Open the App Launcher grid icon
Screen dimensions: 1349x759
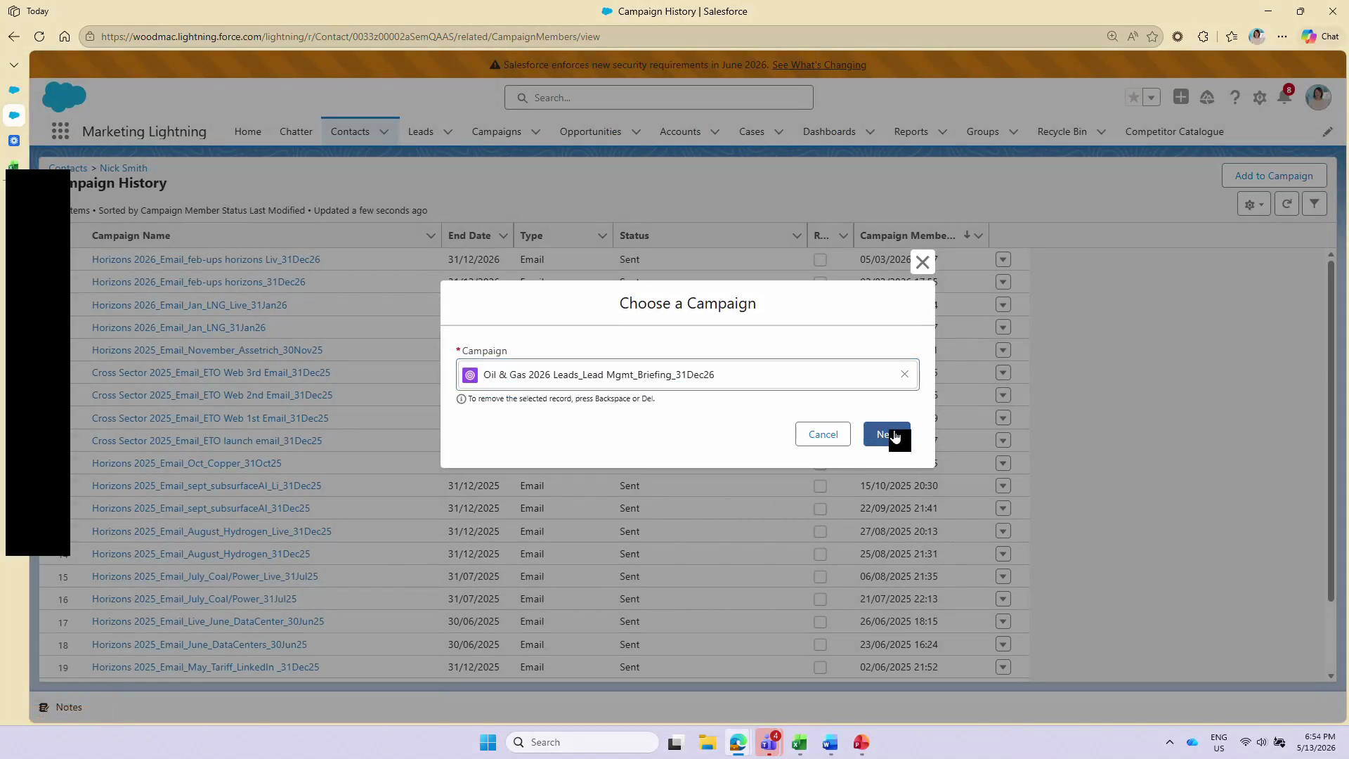coord(60,131)
